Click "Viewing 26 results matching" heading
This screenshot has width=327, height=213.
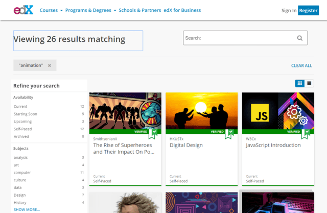69,39
